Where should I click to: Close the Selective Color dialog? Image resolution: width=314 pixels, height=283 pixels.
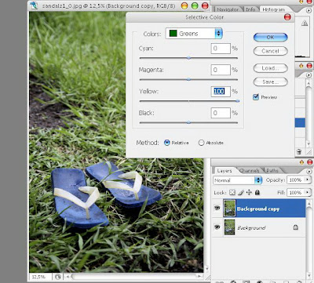coord(287,17)
